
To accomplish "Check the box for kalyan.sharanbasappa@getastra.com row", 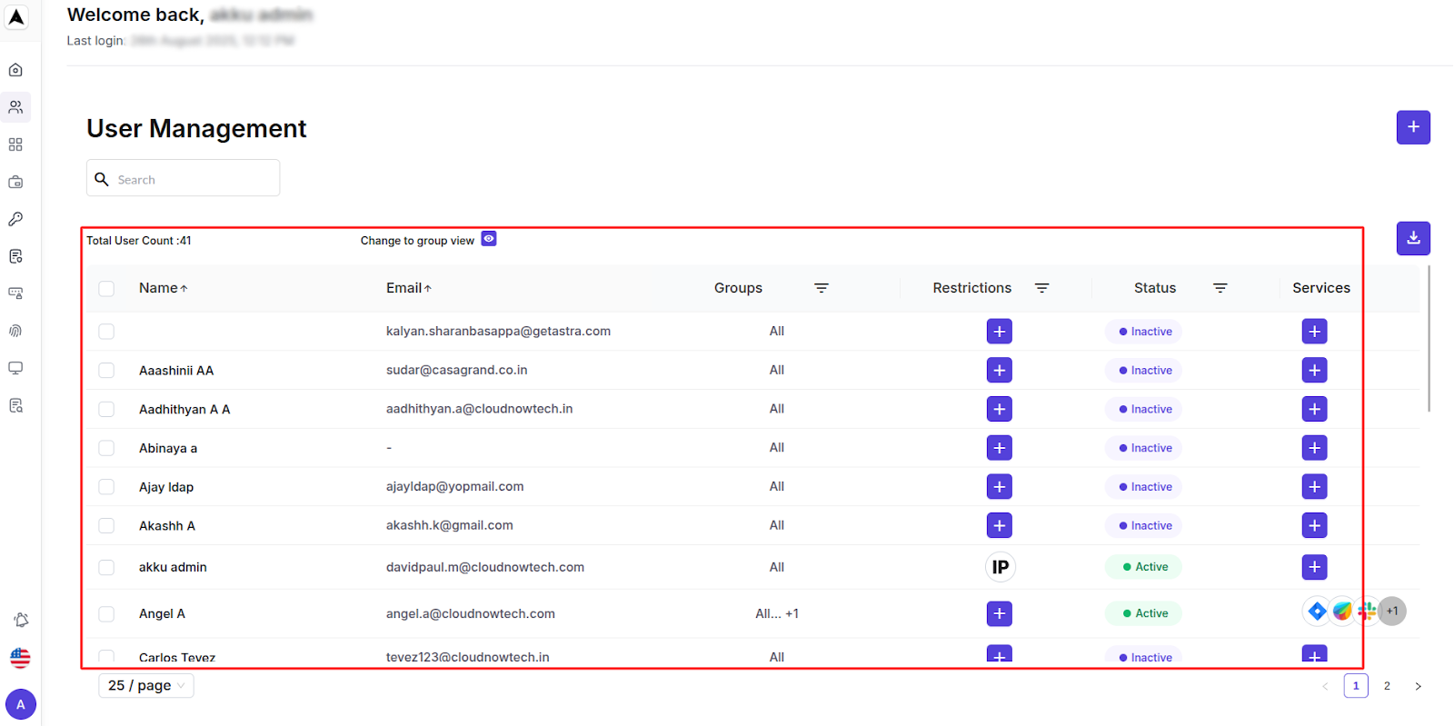I will 106,332.
